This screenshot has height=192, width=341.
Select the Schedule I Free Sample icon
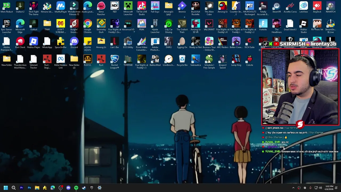click(209, 62)
